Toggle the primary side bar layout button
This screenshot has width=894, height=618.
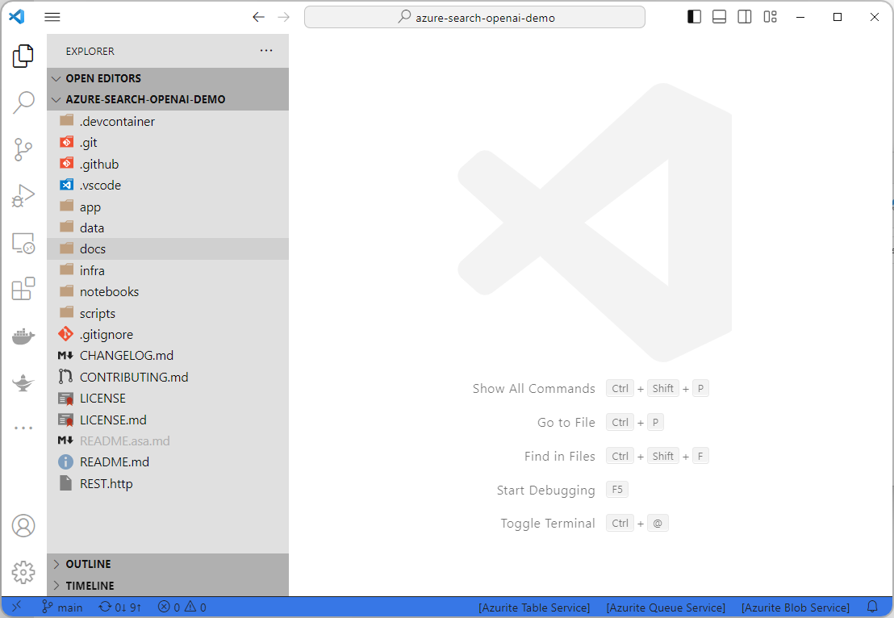click(x=694, y=17)
